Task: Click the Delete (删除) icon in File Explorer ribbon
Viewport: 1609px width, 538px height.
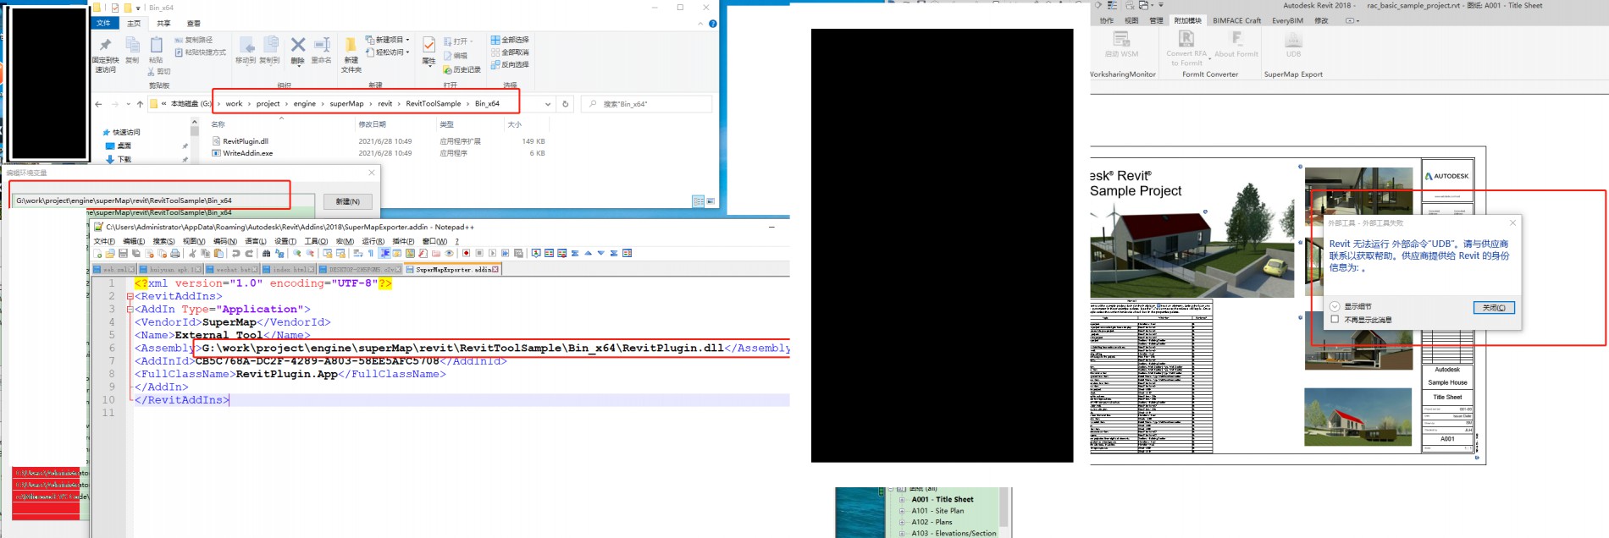Action: coord(297,49)
